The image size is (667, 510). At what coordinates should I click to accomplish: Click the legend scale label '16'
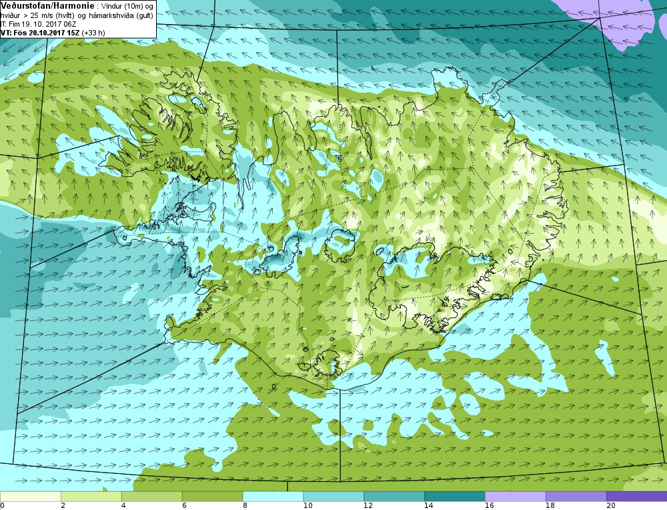point(489,506)
